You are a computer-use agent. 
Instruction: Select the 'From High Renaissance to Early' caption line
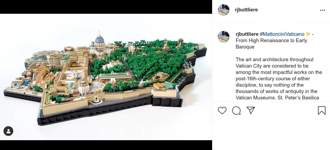tap(271, 40)
